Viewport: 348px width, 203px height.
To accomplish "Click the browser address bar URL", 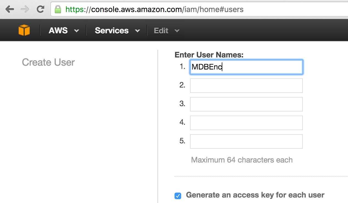I will coord(155,10).
